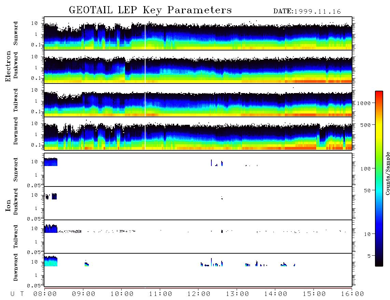Click the Ion 'Tailward' panel label
Image resolution: width=390 pixels, height=300 pixels.
16,237
